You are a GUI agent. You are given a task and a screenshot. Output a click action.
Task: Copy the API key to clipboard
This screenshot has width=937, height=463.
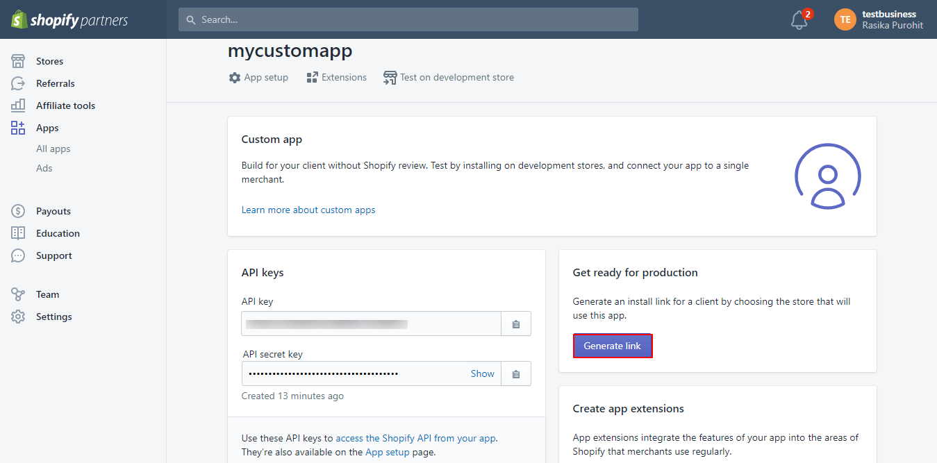(516, 324)
